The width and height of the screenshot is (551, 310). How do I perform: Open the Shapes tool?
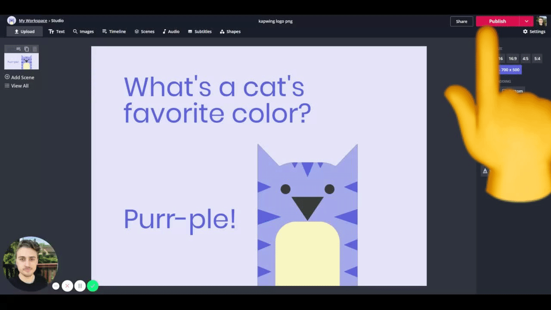[230, 31]
